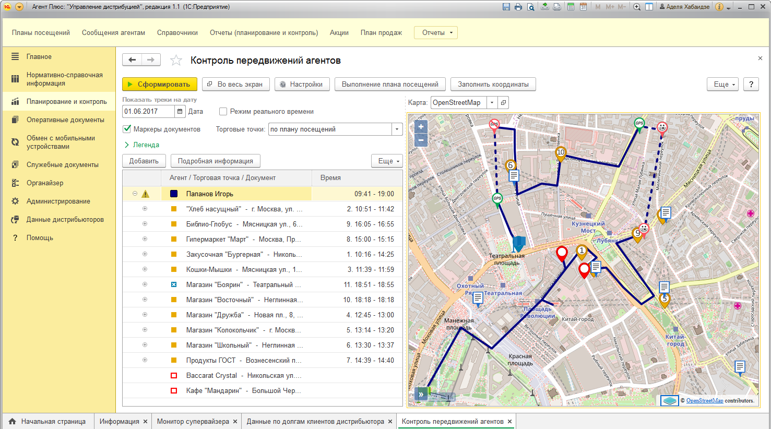Expand the Легенда section

(x=142, y=145)
